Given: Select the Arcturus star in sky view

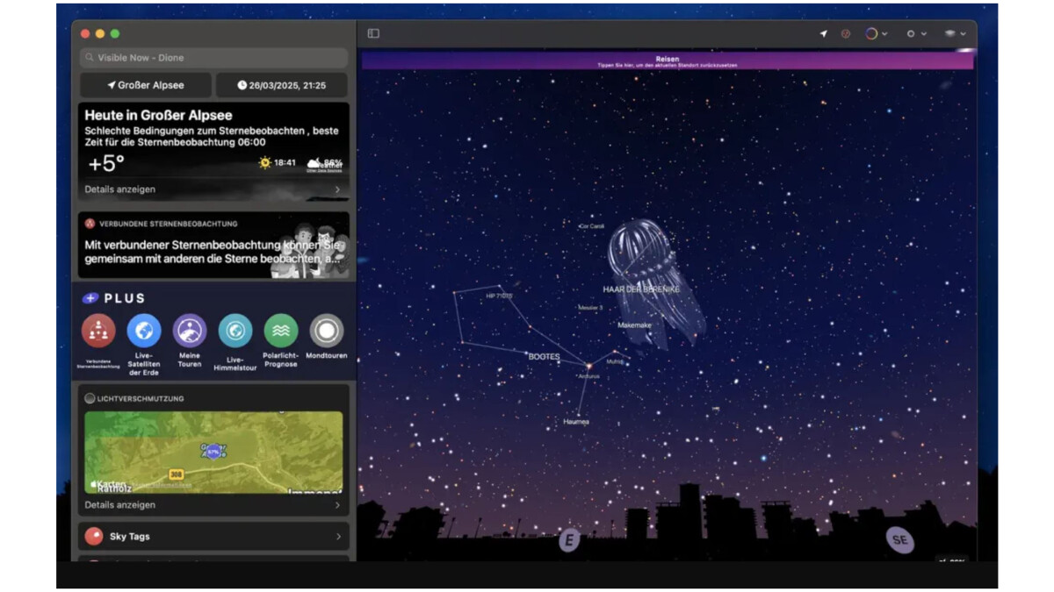Looking at the screenshot, I should click(x=588, y=366).
